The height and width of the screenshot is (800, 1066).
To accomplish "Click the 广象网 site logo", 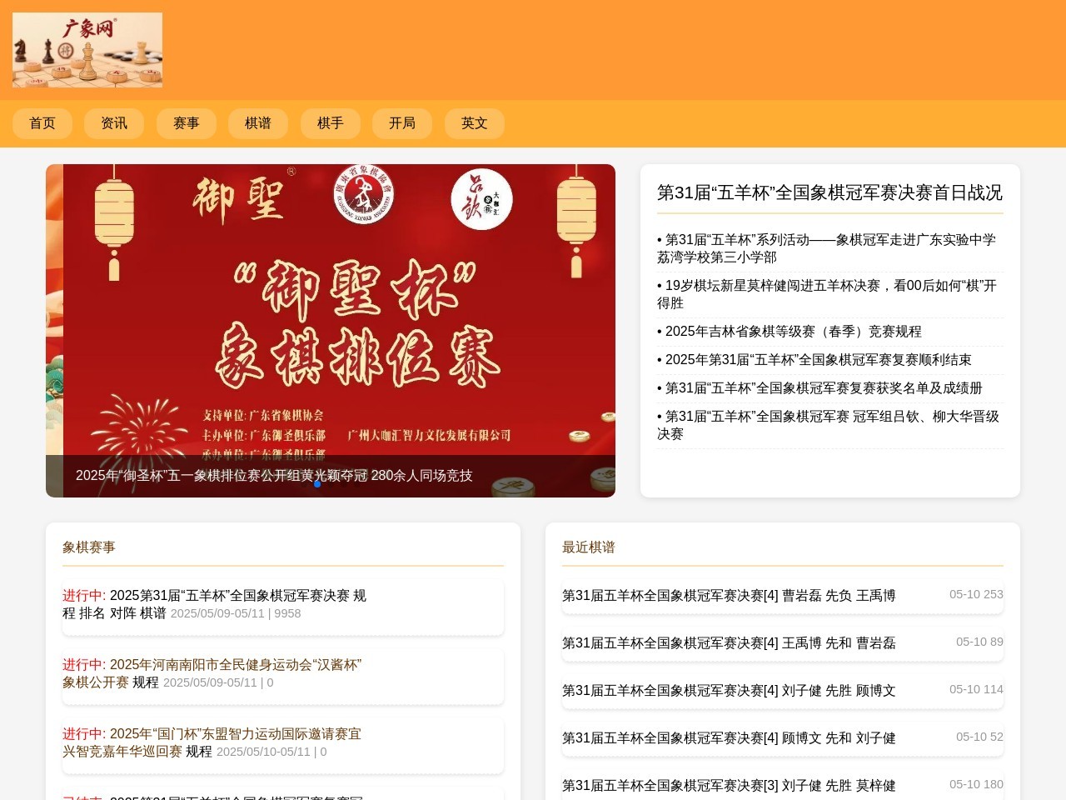I will point(87,50).
